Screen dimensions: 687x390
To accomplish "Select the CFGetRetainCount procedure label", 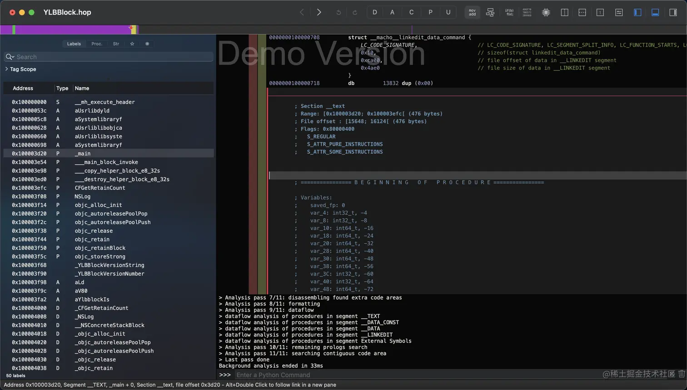I will pos(109,188).
